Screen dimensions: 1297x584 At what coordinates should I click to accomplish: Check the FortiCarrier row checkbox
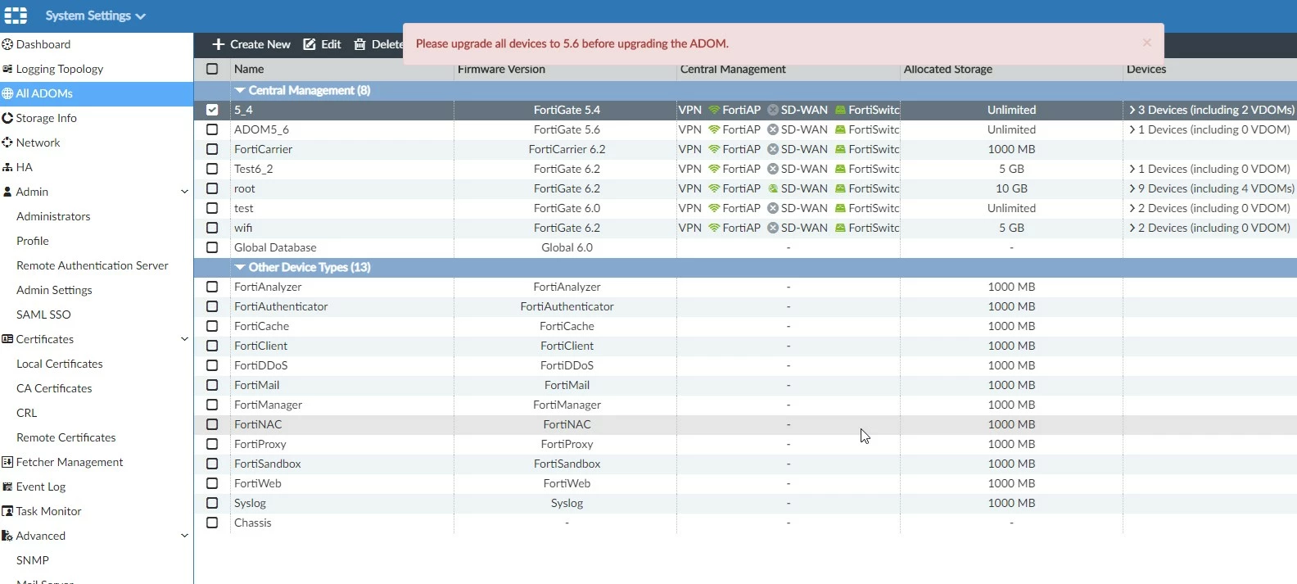(212, 149)
